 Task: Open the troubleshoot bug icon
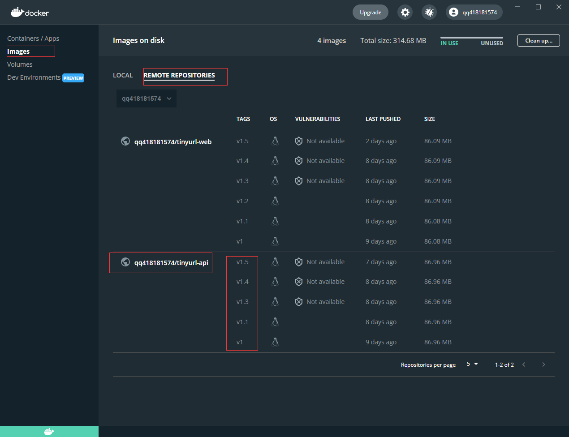tap(429, 12)
